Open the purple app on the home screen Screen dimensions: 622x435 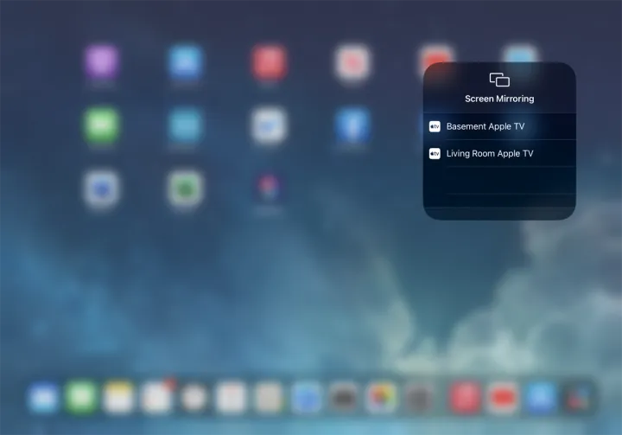coord(101,62)
